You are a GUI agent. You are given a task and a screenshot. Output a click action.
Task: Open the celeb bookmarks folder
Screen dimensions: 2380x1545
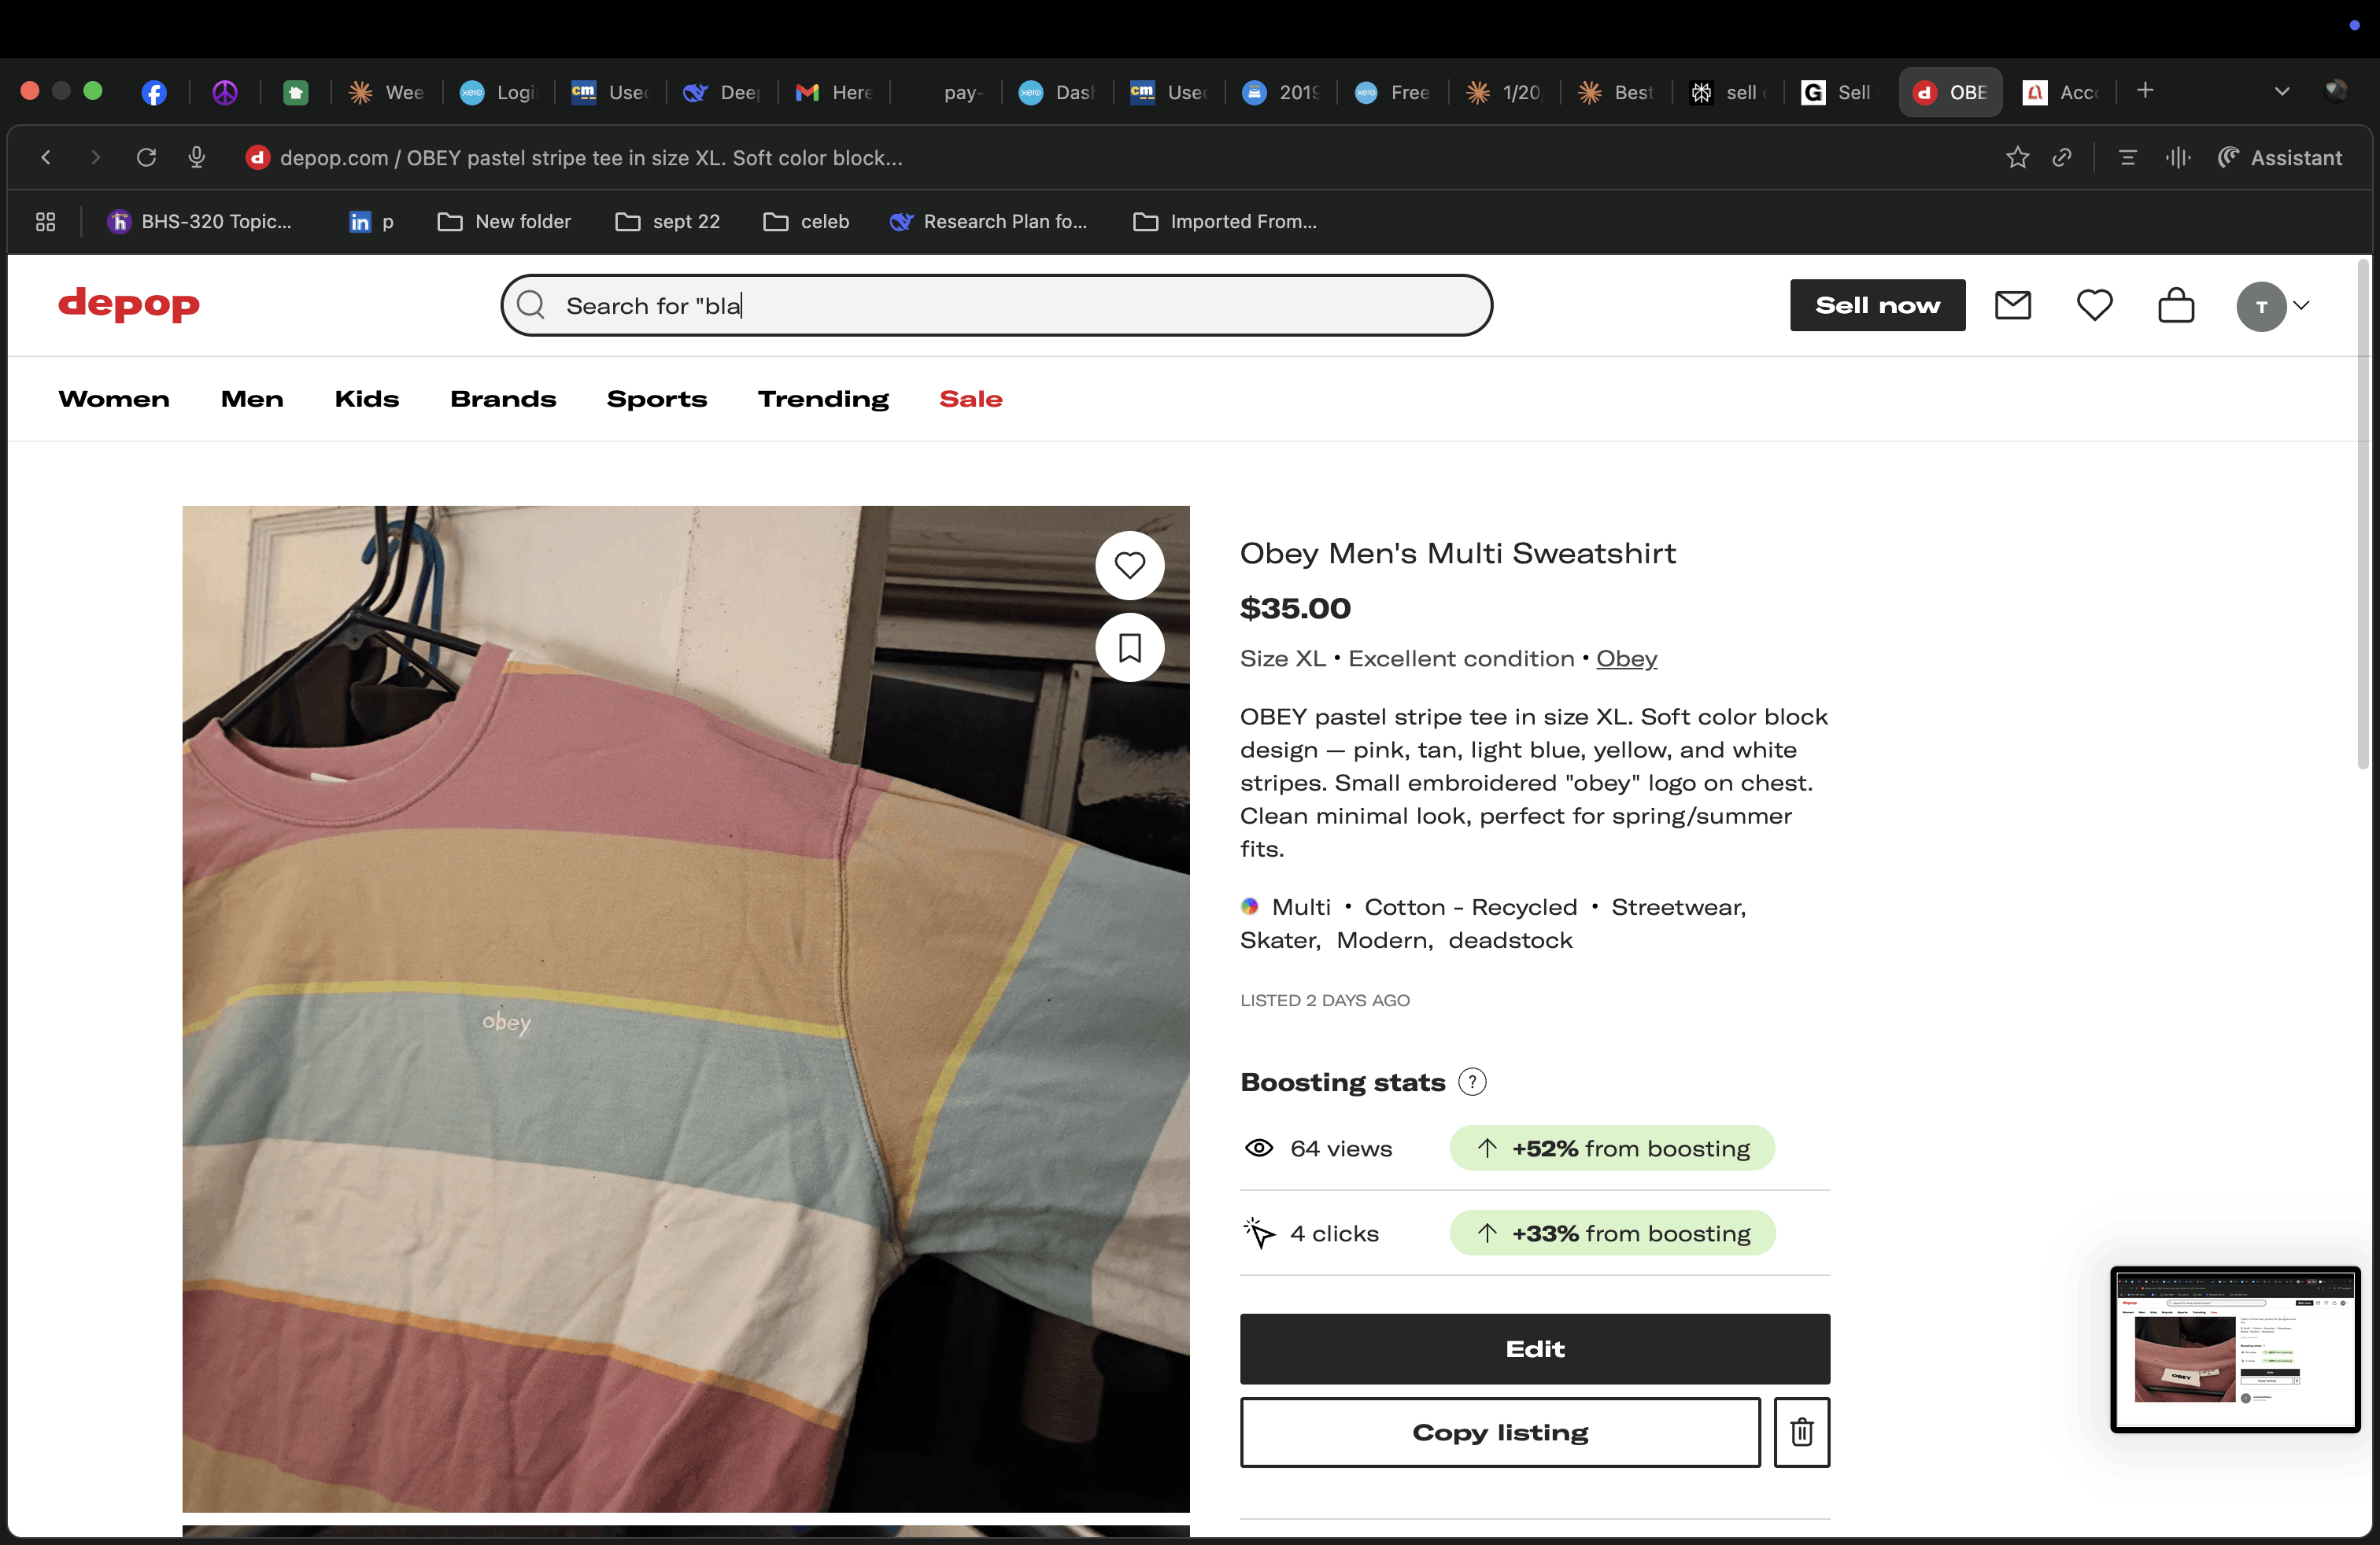806,222
